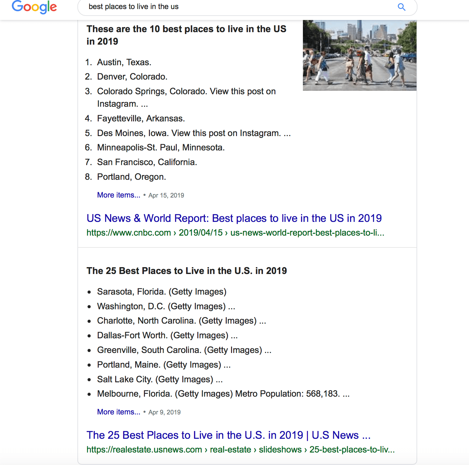Open 'US News & World Report' CNBC link
This screenshot has width=469, height=465.
234,218
